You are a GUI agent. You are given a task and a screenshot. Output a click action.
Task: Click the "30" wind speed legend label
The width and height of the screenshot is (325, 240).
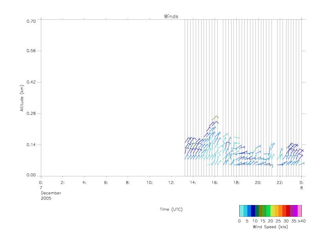click(286, 221)
